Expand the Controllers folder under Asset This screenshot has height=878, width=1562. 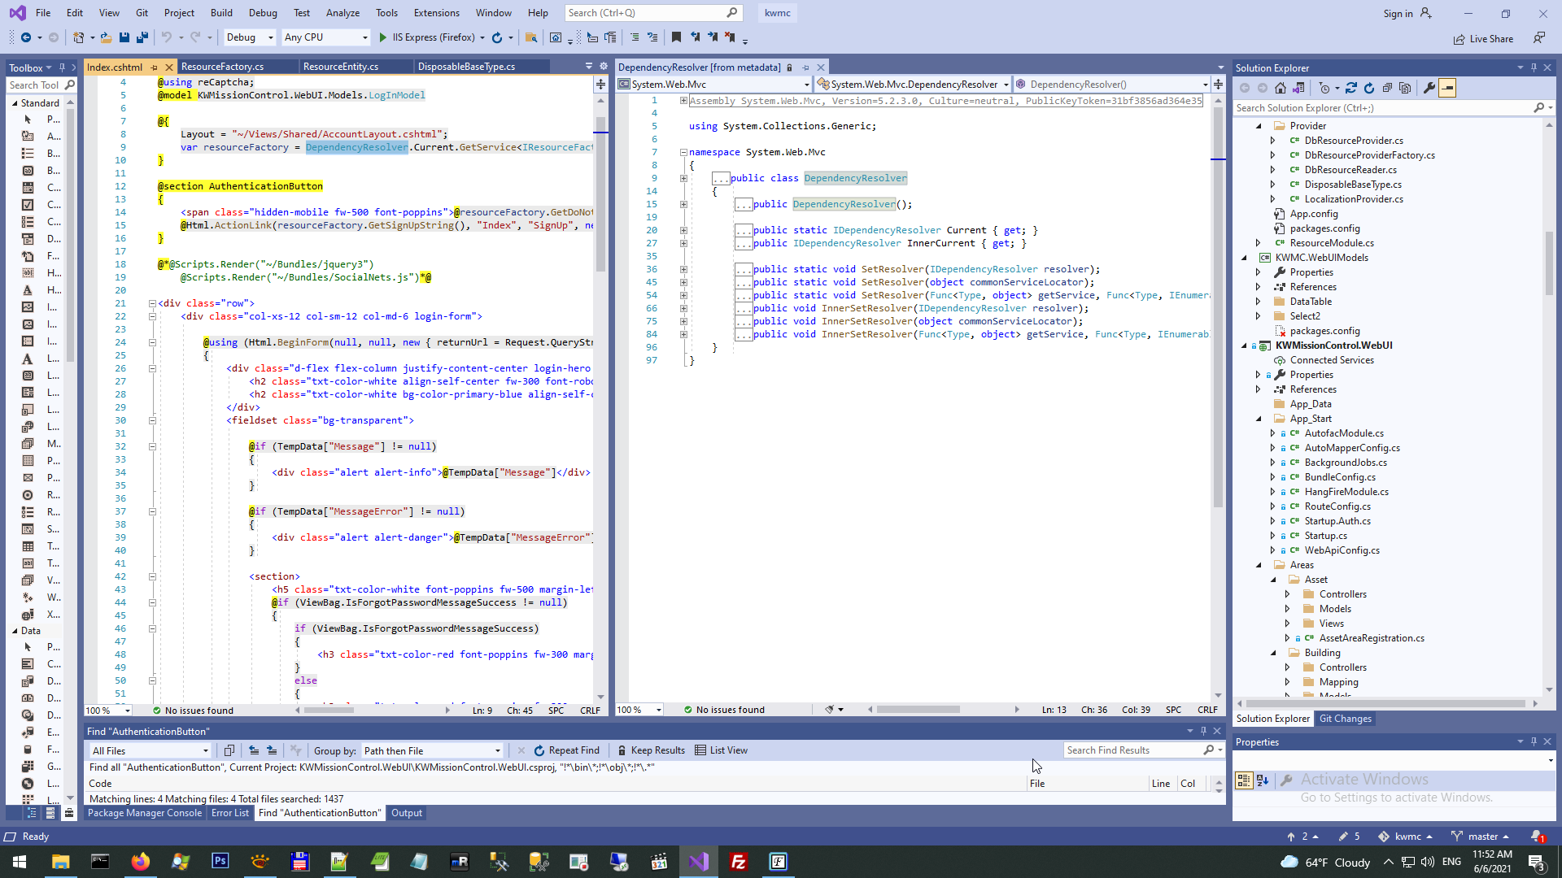1287,594
